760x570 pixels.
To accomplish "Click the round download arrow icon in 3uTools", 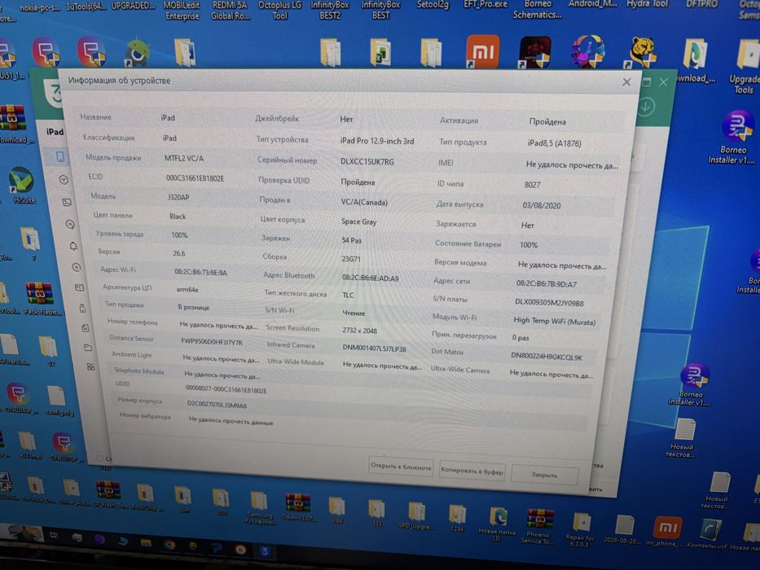I will click(645, 106).
